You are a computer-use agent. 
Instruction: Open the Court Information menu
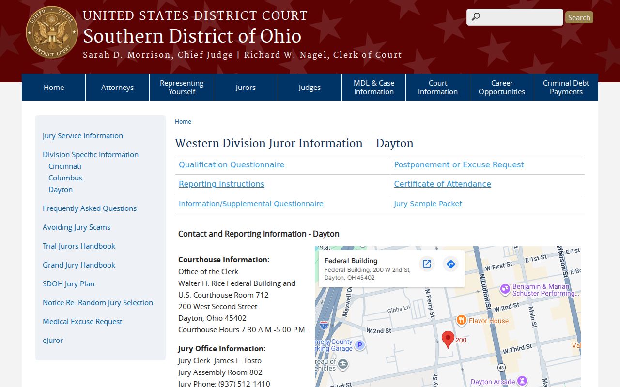click(438, 87)
